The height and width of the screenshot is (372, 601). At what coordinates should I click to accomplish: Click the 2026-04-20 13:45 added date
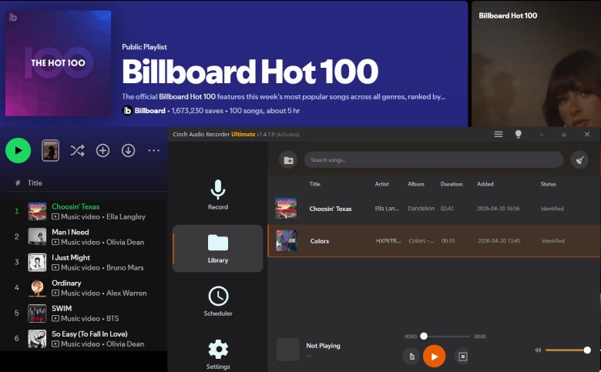(x=499, y=241)
